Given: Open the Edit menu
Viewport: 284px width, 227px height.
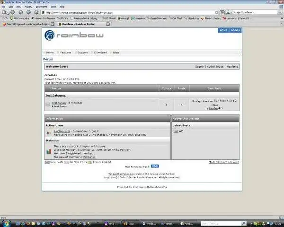Looking at the screenshot, I should (x=11, y=7).
